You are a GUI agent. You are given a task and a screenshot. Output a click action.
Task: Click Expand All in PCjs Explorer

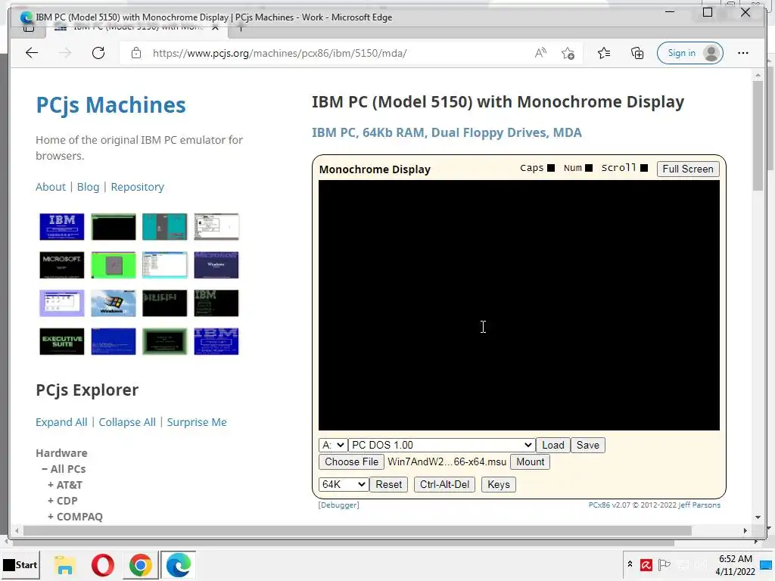(61, 422)
